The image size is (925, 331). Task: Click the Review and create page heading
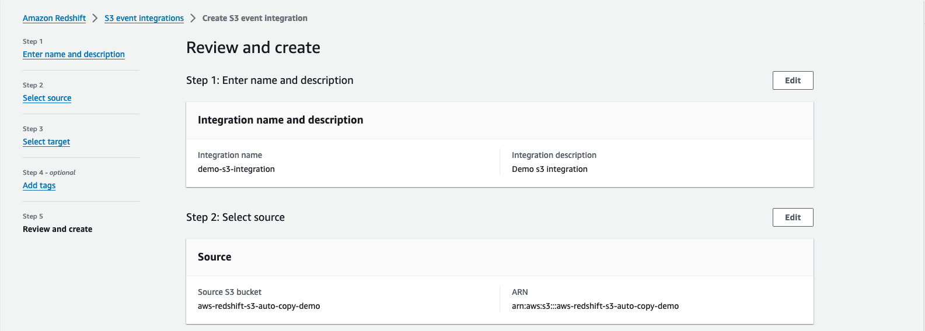click(253, 48)
